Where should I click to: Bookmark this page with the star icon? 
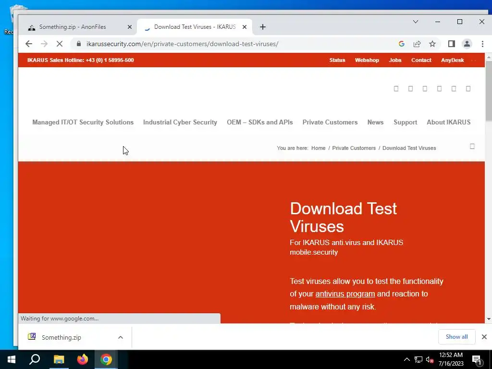click(x=432, y=44)
